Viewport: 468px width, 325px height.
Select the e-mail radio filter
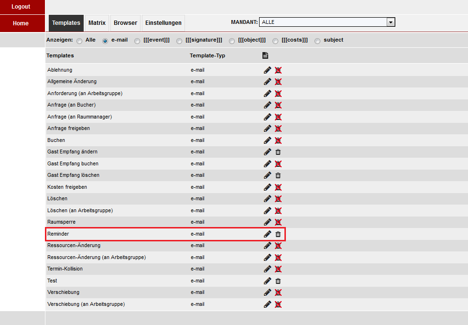[105, 41]
